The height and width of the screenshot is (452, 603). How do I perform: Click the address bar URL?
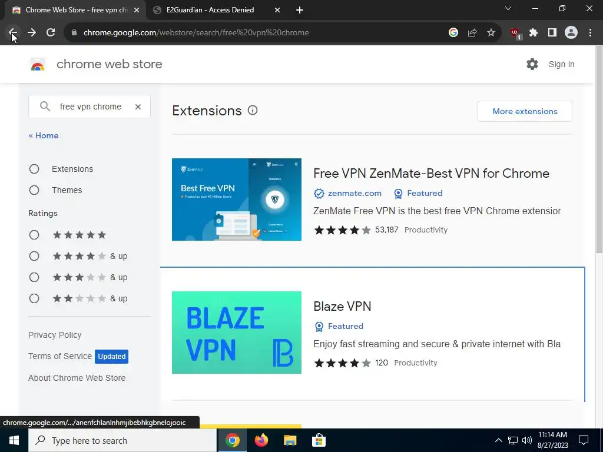(196, 33)
